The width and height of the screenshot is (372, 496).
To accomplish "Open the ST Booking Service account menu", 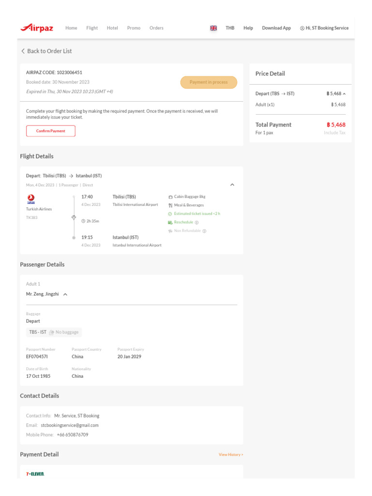I will tap(324, 28).
